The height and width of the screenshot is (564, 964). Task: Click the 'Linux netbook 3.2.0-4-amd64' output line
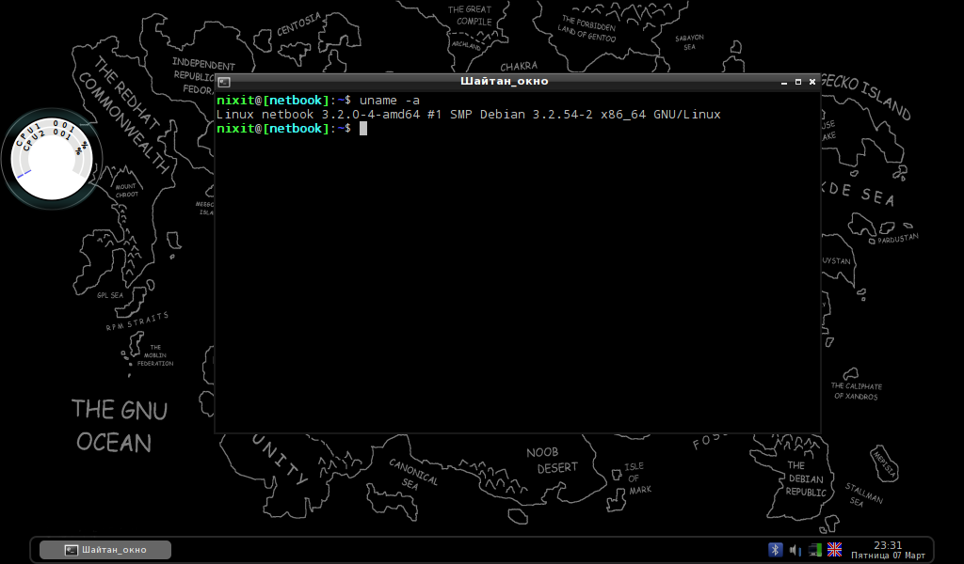tap(468, 114)
